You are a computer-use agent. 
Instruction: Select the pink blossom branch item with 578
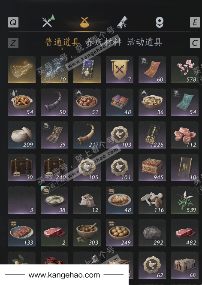(185, 70)
